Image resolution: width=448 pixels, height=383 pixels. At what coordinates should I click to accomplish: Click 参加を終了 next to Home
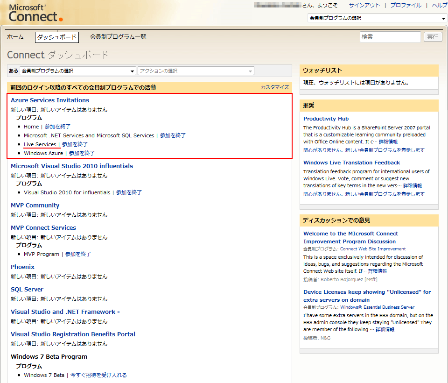click(x=58, y=127)
